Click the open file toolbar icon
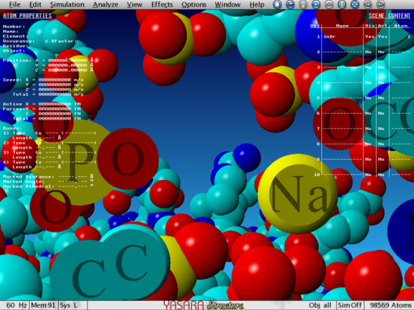Screen dimensions: 414x310 (290, 4)
